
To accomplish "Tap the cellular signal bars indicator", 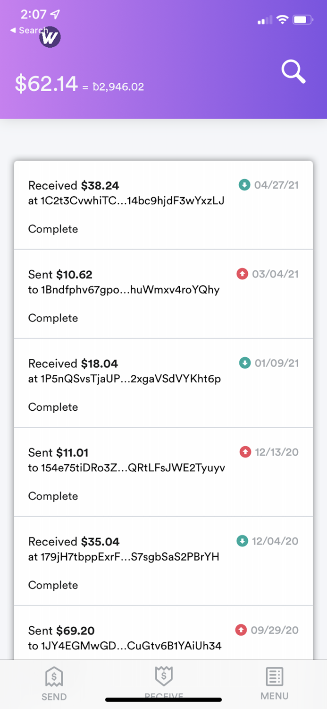I will [x=264, y=20].
